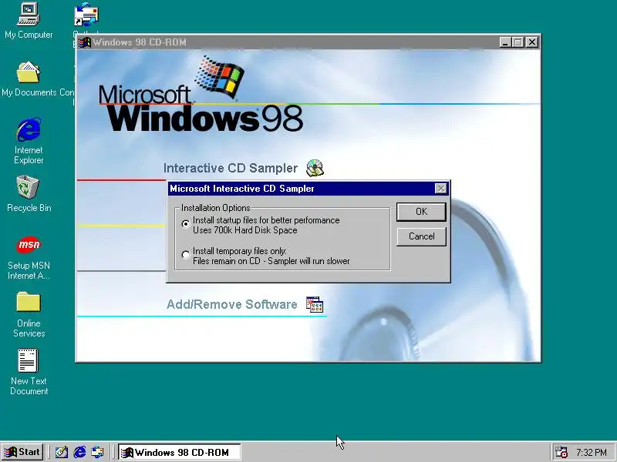Click the Windows 98 CD-ROM title bar icon
Image resolution: width=617 pixels, height=462 pixels.
point(85,42)
